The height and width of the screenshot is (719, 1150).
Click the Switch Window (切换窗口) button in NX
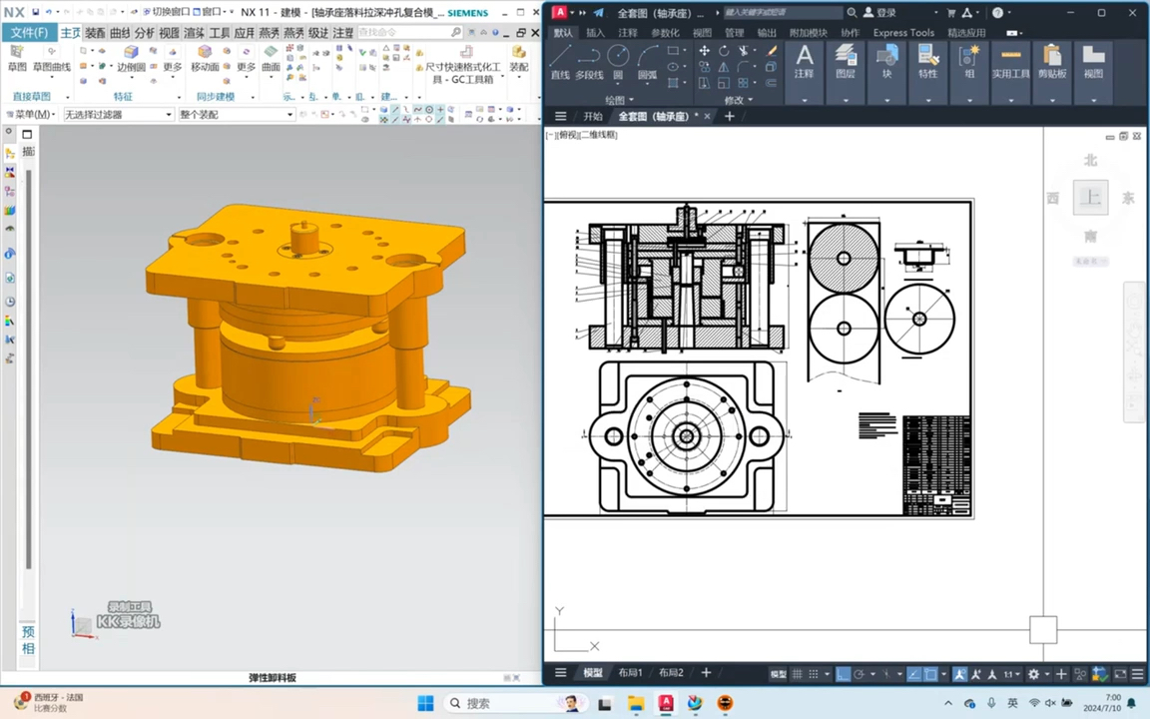pyautogui.click(x=166, y=12)
